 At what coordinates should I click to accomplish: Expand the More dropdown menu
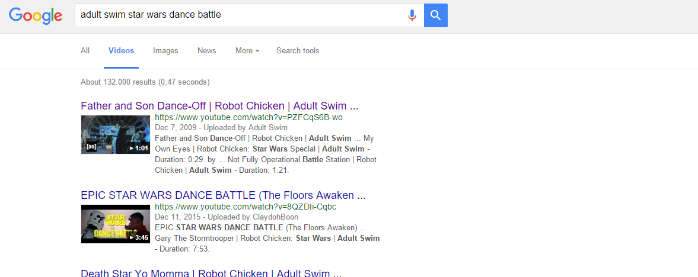click(x=247, y=51)
